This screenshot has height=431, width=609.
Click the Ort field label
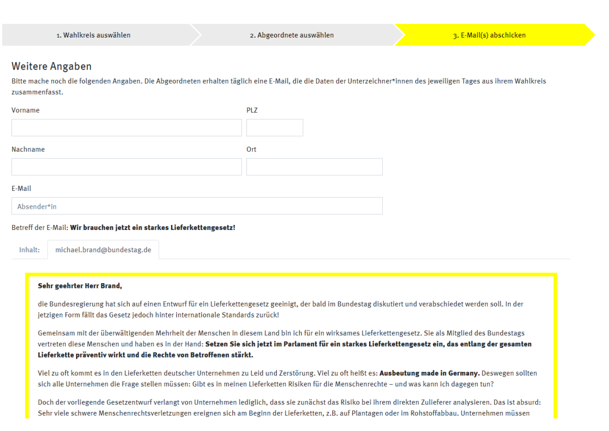[251, 149]
